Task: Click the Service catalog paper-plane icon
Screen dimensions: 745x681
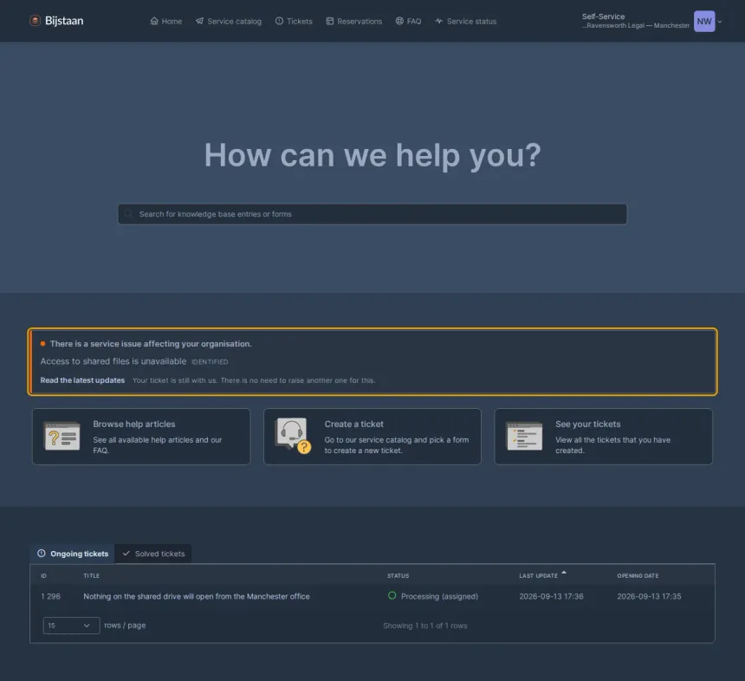Action: coord(199,21)
